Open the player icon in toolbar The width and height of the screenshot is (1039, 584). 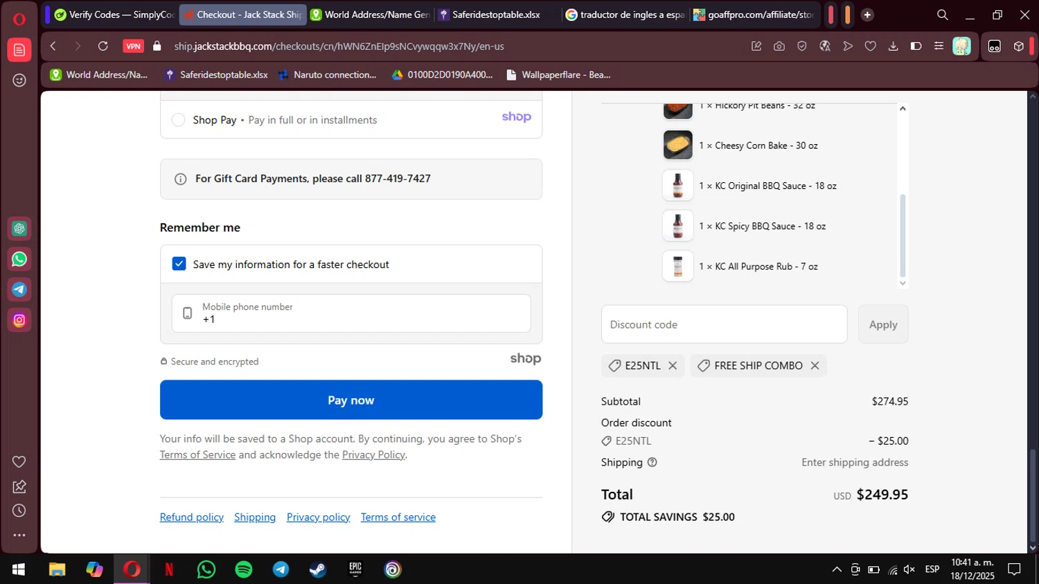point(848,46)
